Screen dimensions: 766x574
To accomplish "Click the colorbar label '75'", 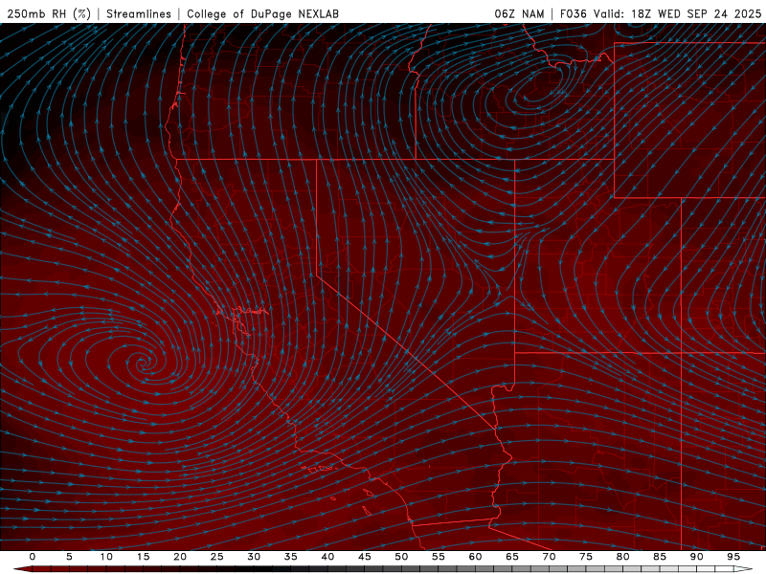I will [x=586, y=557].
